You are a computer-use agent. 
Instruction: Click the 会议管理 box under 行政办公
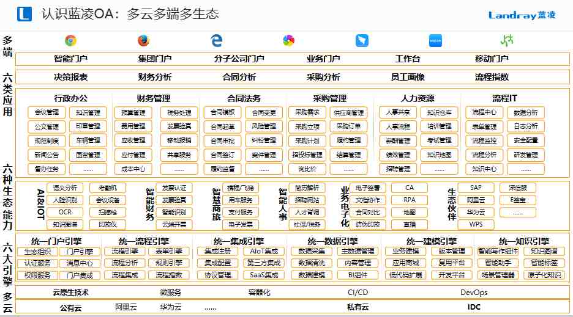(x=47, y=112)
